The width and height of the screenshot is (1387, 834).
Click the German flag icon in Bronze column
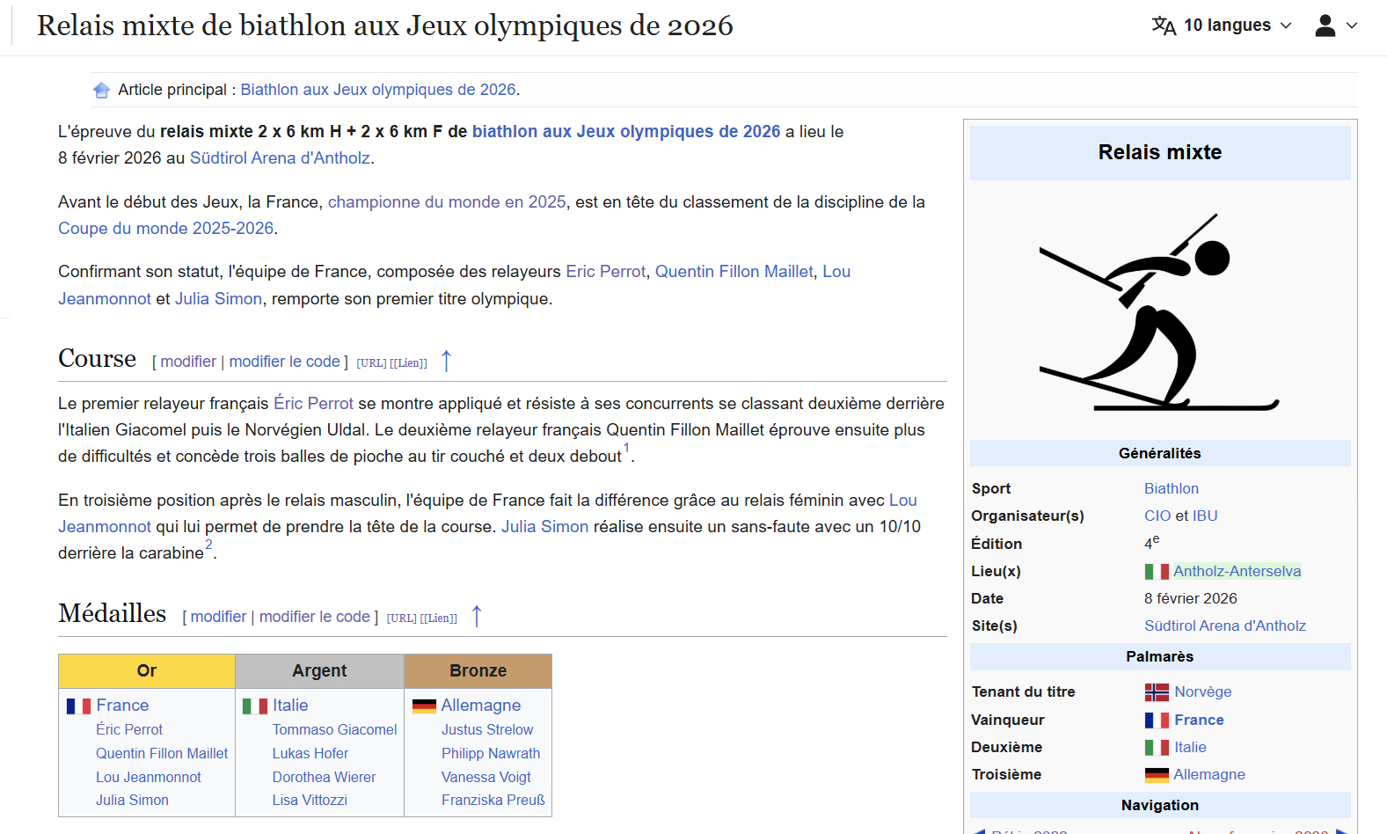pos(424,706)
